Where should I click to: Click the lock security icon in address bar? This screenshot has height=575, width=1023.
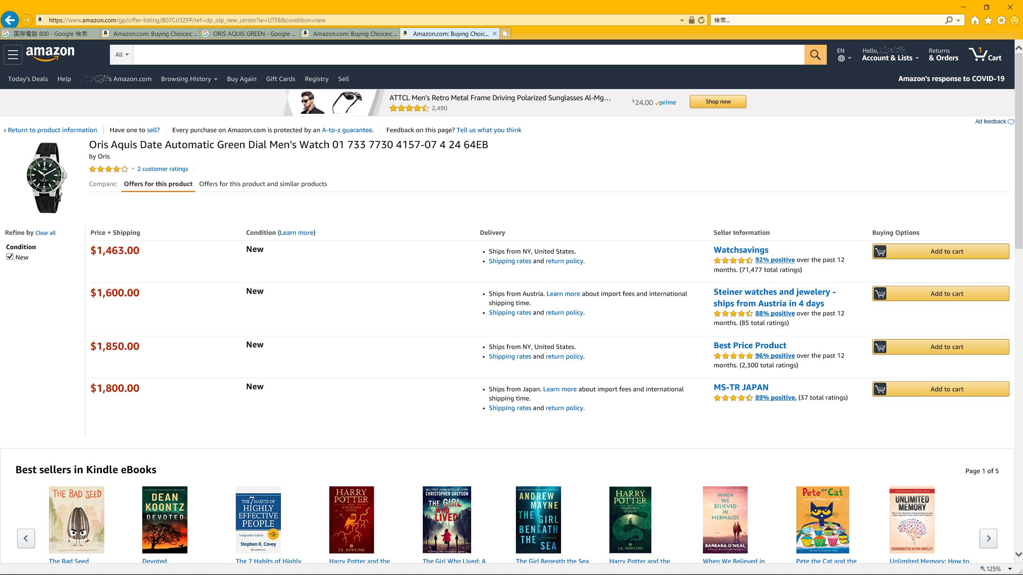[x=691, y=20]
